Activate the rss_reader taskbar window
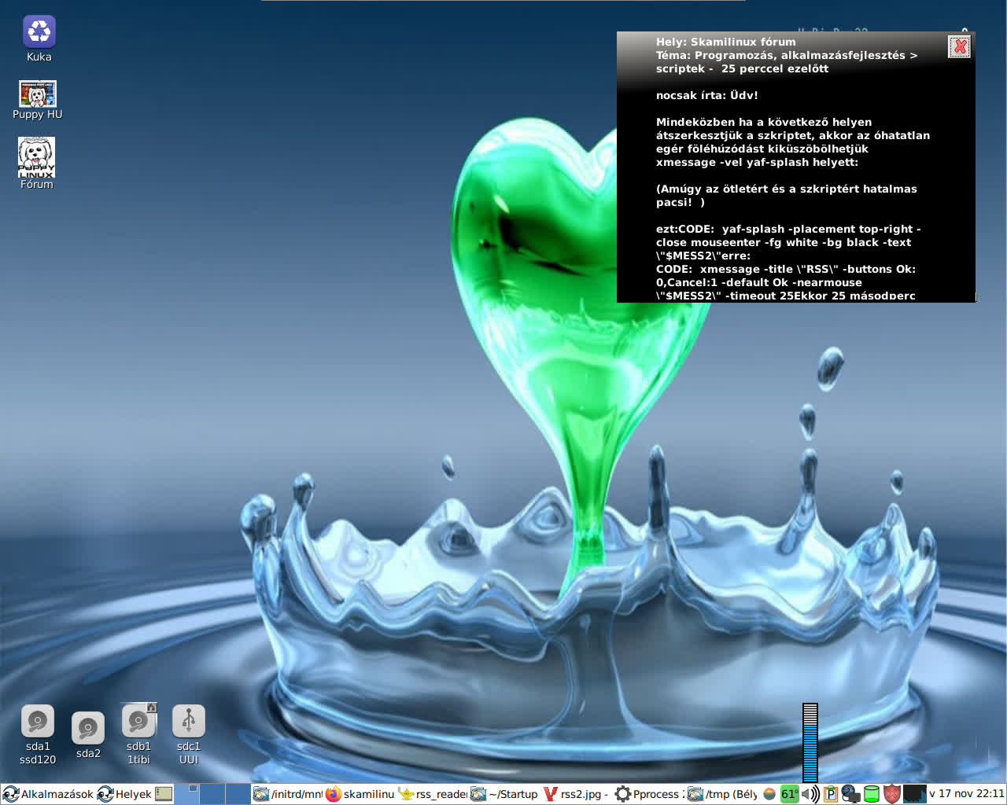 pyautogui.click(x=433, y=794)
